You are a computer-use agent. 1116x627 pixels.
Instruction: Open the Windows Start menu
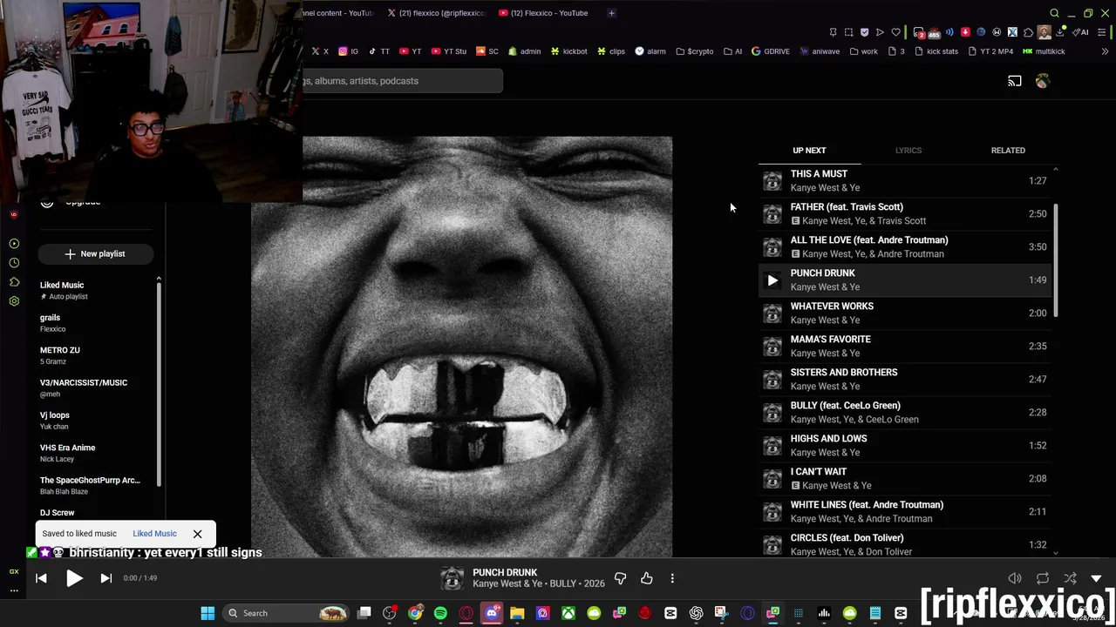208,613
